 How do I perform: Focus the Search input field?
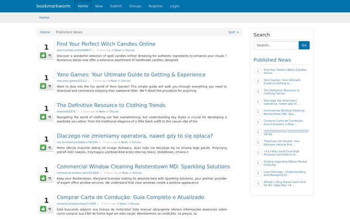click(276, 45)
